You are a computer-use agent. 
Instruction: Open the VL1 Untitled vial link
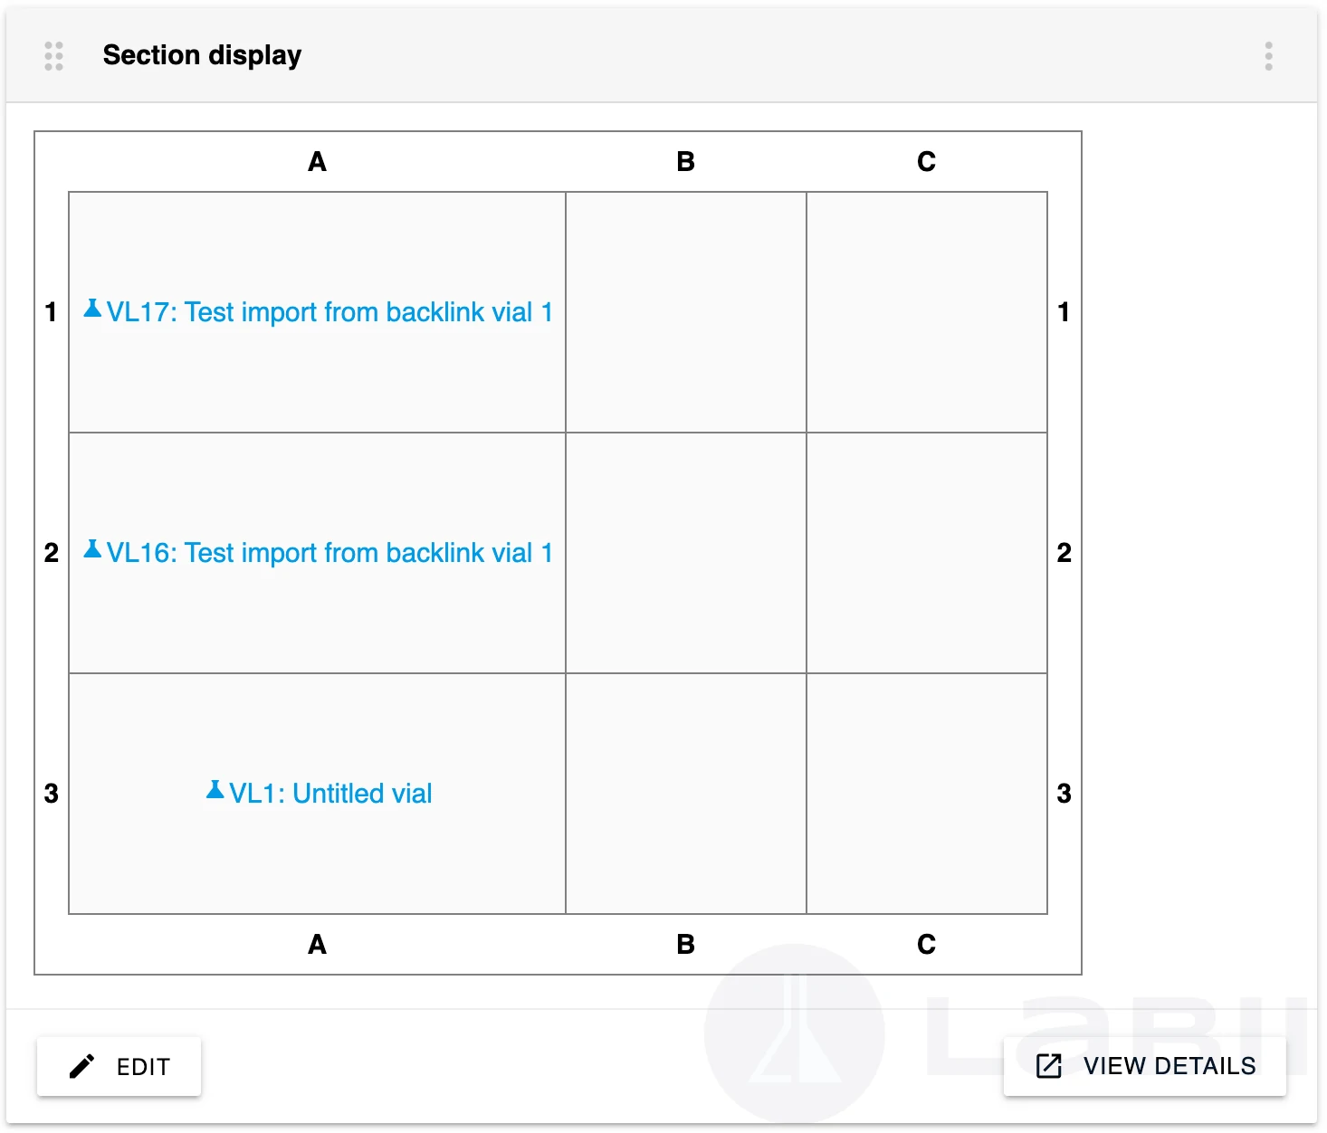330,794
